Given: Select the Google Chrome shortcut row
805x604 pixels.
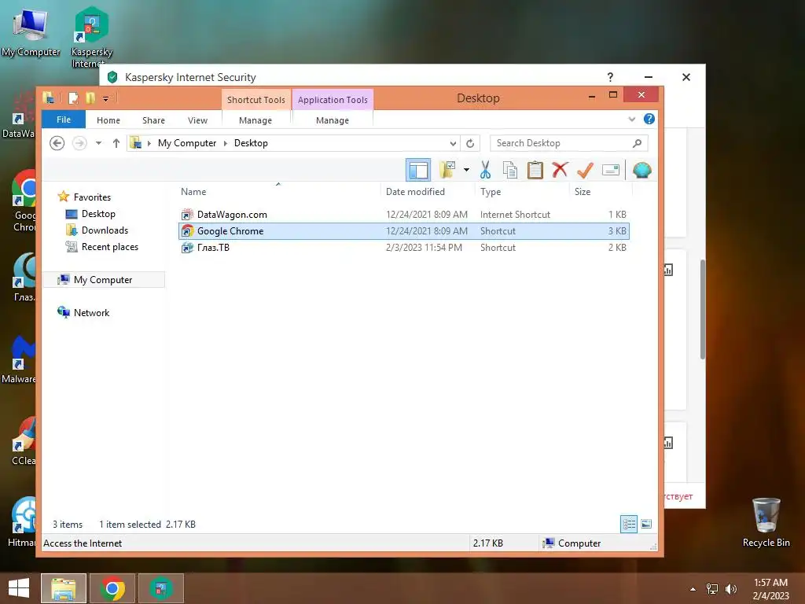Looking at the screenshot, I should [x=404, y=231].
